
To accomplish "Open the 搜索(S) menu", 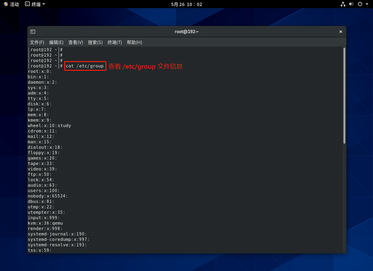I will (95, 42).
